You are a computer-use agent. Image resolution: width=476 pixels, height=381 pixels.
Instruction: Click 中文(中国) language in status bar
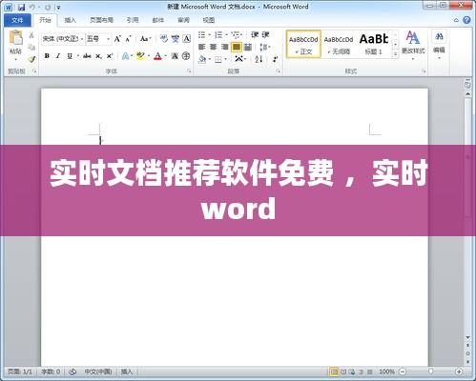(x=98, y=371)
